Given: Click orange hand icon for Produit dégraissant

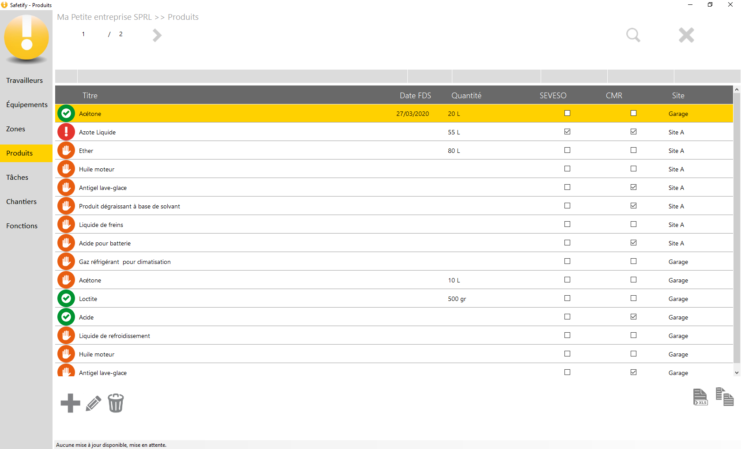Looking at the screenshot, I should [66, 206].
